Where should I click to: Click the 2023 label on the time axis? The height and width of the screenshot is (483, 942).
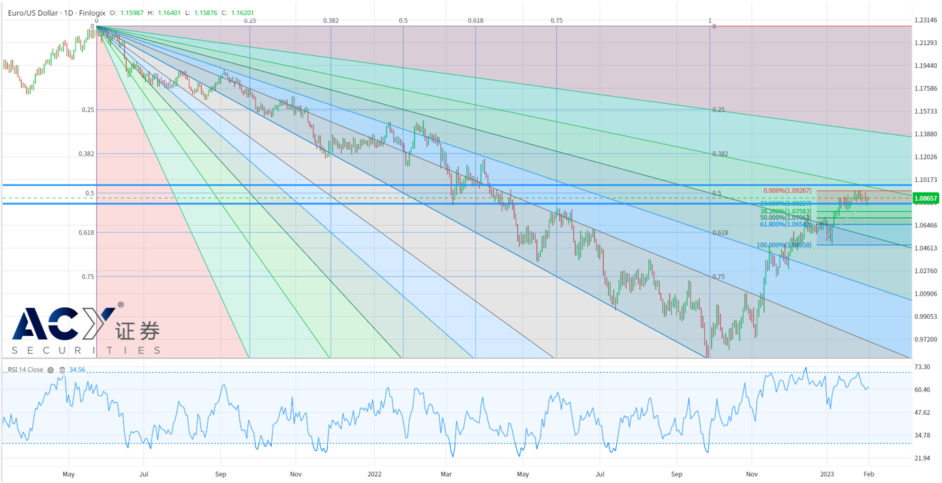(x=826, y=473)
